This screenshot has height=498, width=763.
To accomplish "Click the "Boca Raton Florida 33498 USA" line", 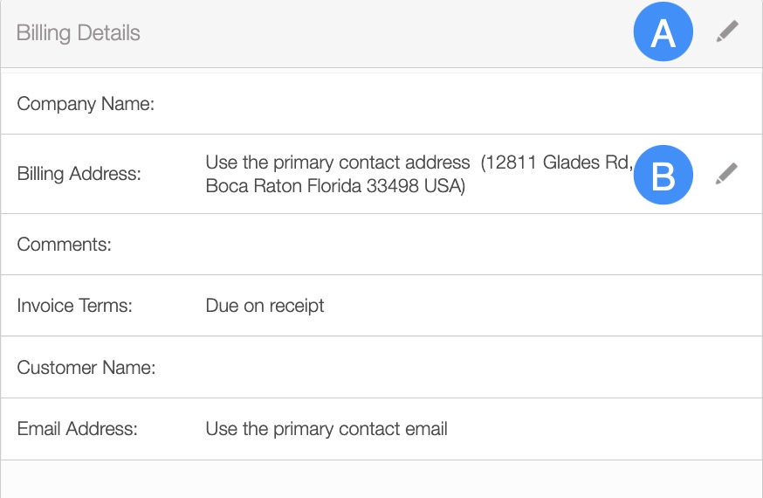I will [x=335, y=186].
